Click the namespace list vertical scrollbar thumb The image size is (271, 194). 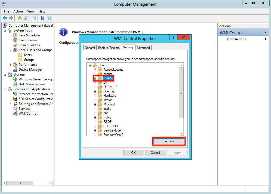(x=181, y=93)
